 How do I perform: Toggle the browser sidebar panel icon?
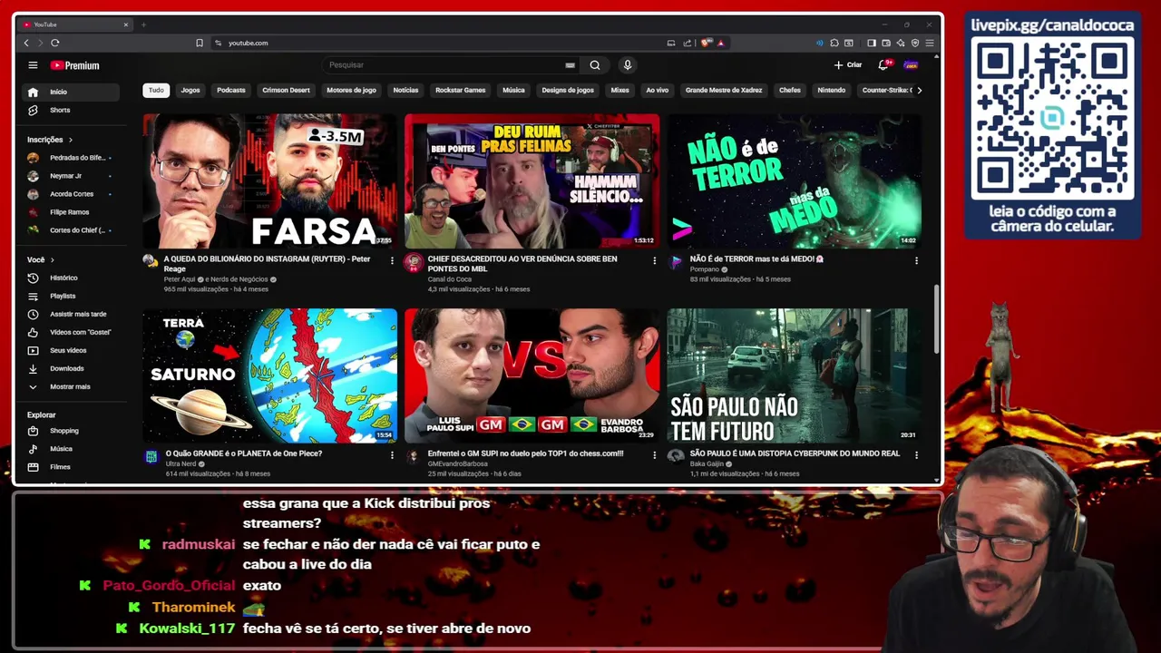[x=872, y=43]
